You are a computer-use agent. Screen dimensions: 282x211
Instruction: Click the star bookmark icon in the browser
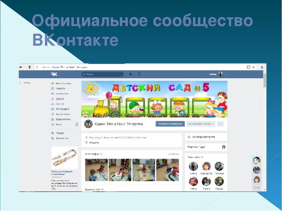coord(253,67)
